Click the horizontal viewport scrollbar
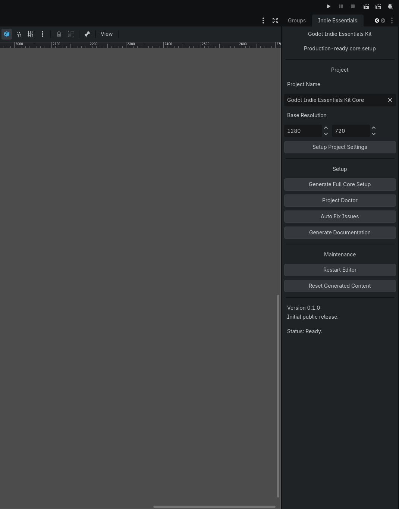399x509 pixels. coord(214,507)
